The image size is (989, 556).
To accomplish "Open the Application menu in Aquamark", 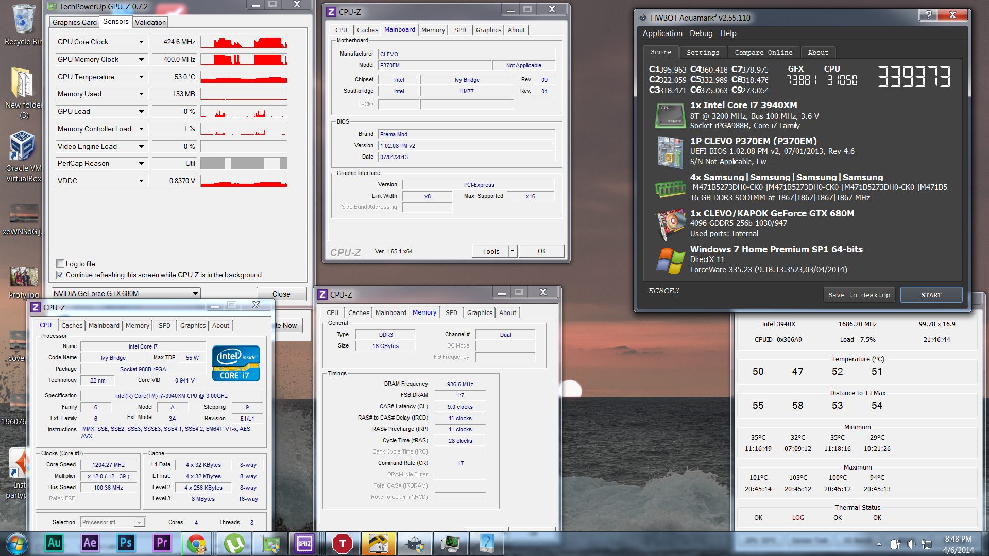I will point(662,33).
